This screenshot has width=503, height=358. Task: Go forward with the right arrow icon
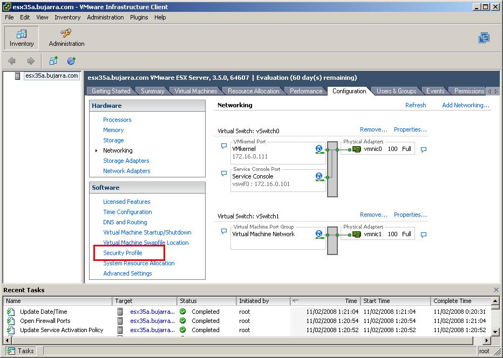(x=31, y=60)
